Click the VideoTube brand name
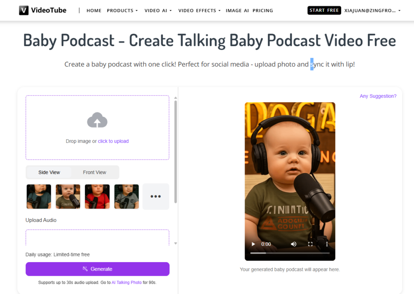 point(49,10)
